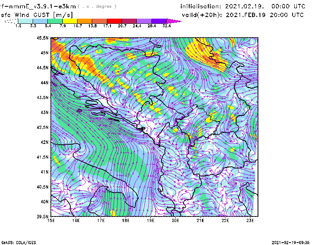Click the orange 10.7–13.8 legend swatch
Screen dimensions: 318x245
[x=85, y=21]
